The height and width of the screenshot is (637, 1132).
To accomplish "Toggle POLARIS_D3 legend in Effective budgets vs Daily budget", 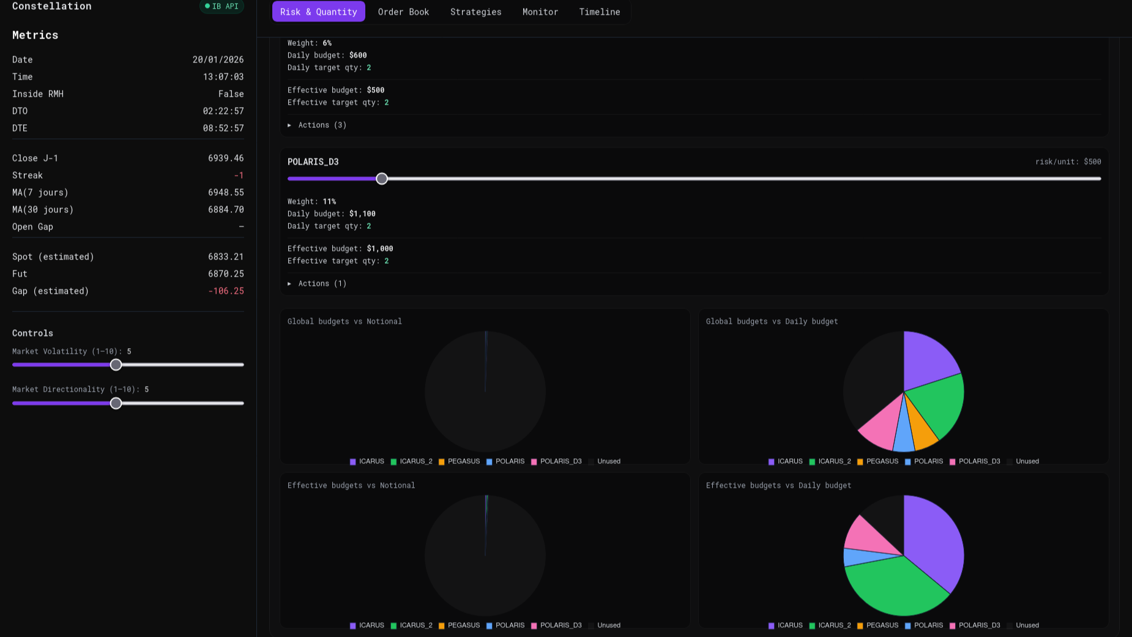I will click(975, 625).
